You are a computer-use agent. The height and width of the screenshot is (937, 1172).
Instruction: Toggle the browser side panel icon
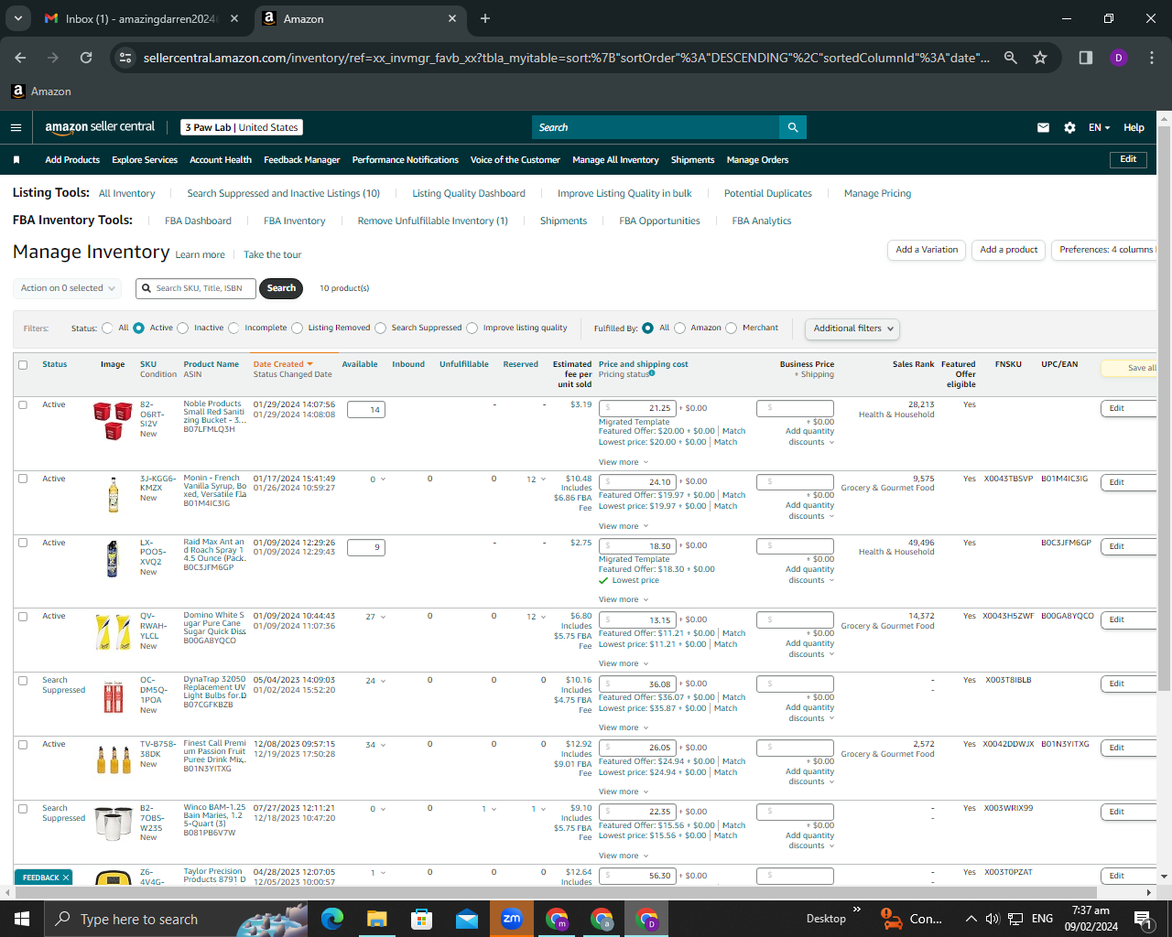(x=1086, y=58)
